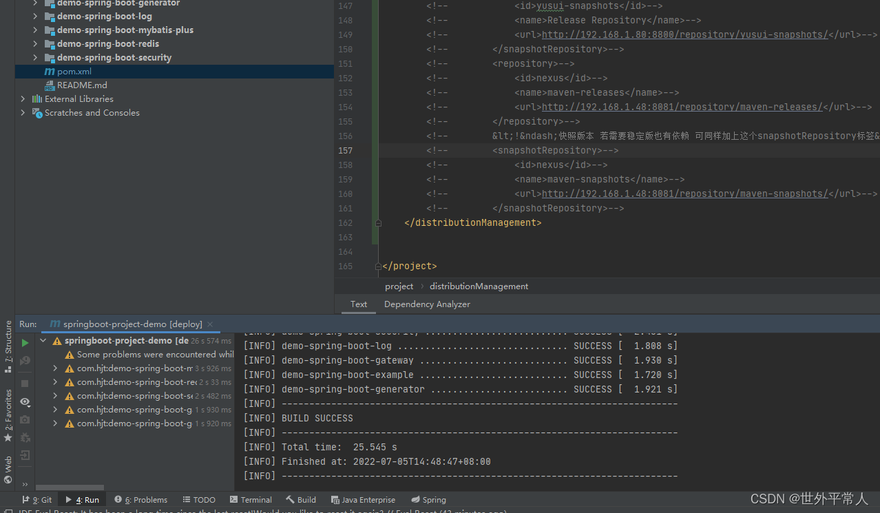
Task: Click the 'distributionManagement' breadcrumb
Action: point(479,286)
